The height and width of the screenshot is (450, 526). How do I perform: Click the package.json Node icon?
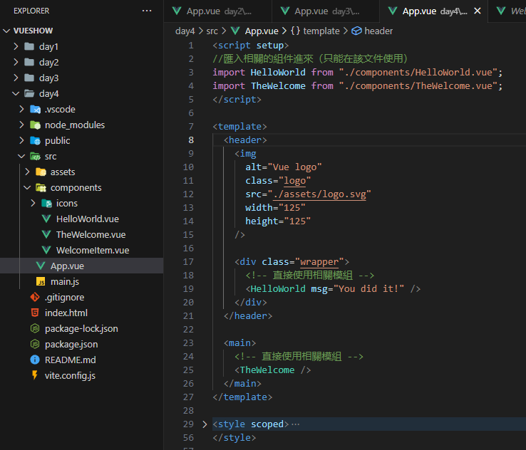[x=35, y=344]
